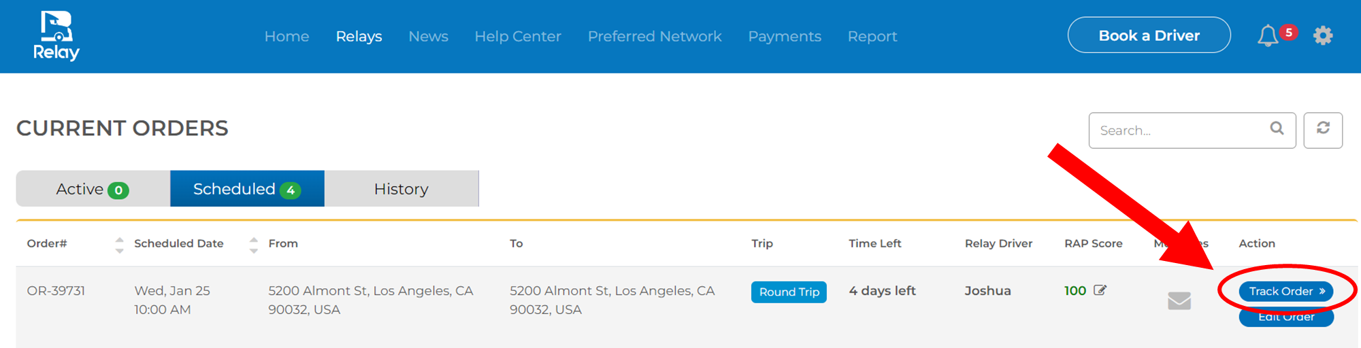Viewport: 1361px width, 348px height.
Task: Edit the RAP Score with pencil icon
Action: 1100,290
